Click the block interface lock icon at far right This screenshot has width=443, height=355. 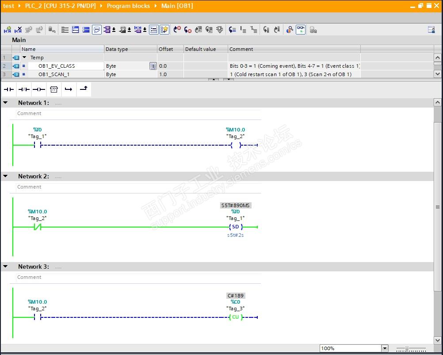pos(431,29)
